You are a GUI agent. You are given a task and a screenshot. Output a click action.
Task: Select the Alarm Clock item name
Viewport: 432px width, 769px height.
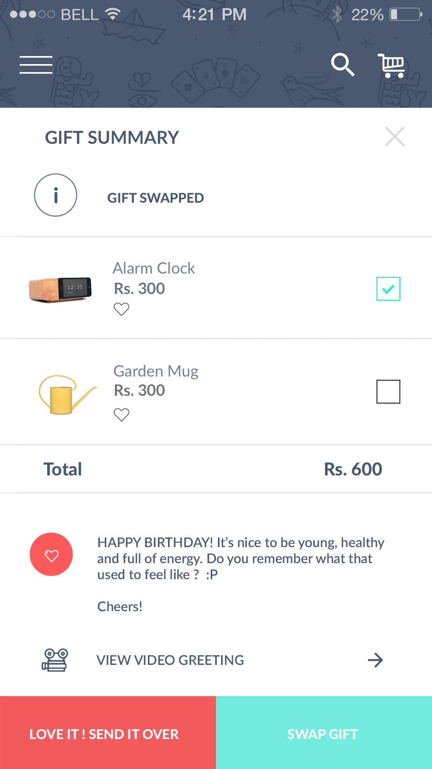coord(154,268)
